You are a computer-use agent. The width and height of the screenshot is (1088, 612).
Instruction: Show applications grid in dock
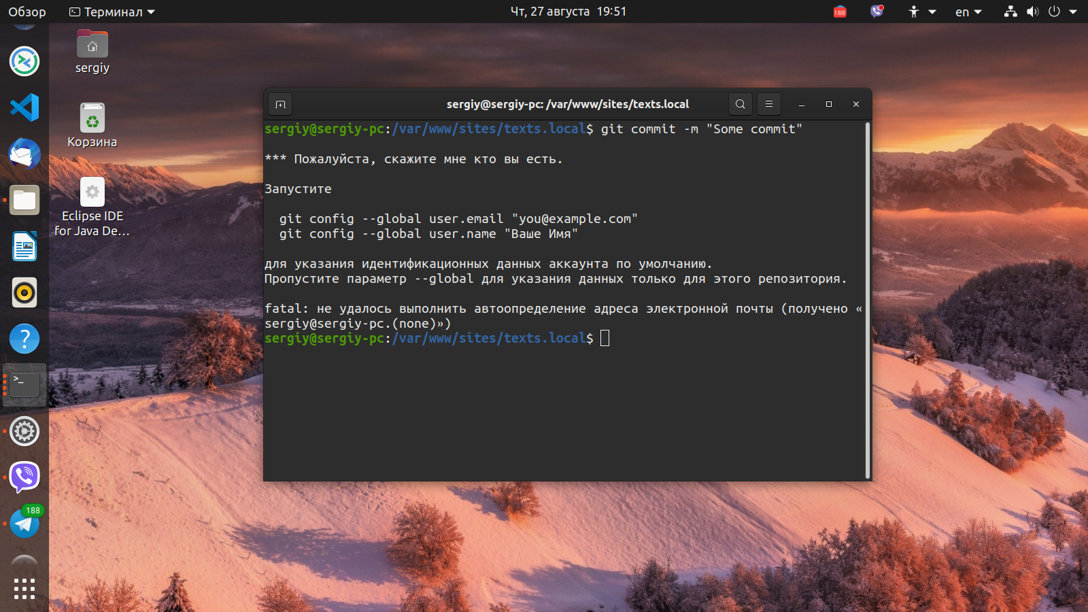coord(24,589)
